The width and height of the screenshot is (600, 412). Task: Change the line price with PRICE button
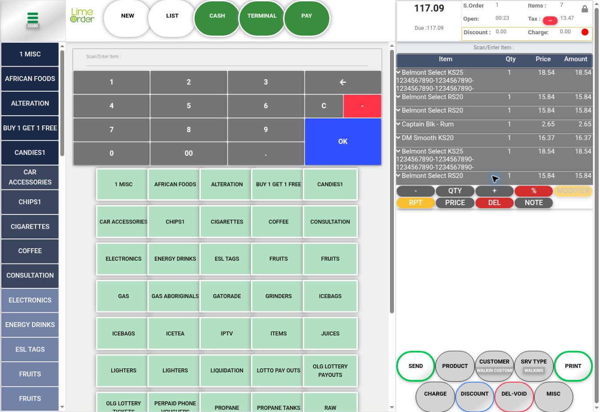pyautogui.click(x=455, y=203)
